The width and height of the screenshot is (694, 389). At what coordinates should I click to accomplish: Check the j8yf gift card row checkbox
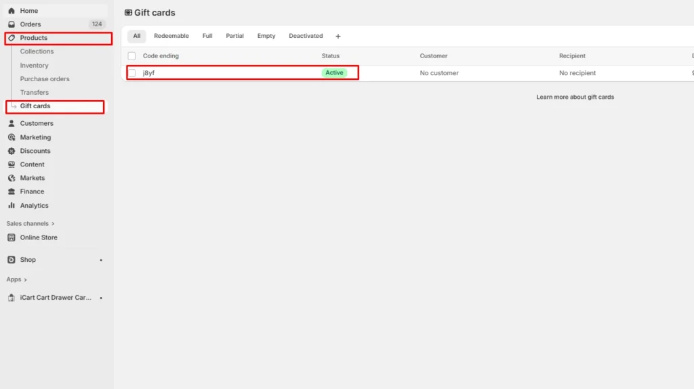[x=132, y=73]
